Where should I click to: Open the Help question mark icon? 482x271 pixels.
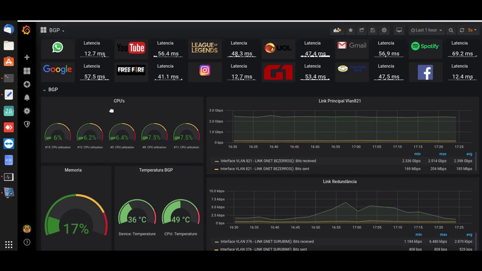27,242
